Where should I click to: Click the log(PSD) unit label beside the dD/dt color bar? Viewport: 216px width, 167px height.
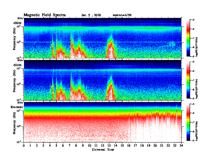[x=197, y=89]
